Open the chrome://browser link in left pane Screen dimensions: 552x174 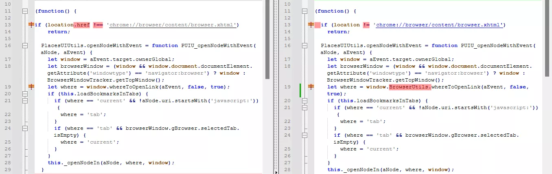(x=173, y=25)
